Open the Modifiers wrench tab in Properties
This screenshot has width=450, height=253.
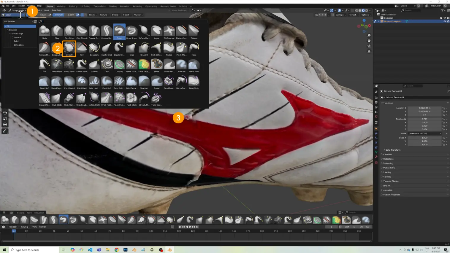click(x=376, y=133)
